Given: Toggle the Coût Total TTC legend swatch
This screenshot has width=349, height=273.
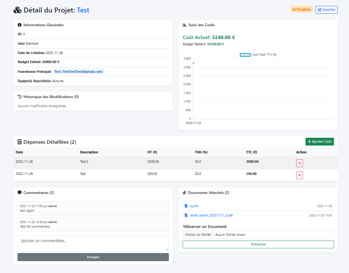Looking at the screenshot, I should click(x=245, y=55).
